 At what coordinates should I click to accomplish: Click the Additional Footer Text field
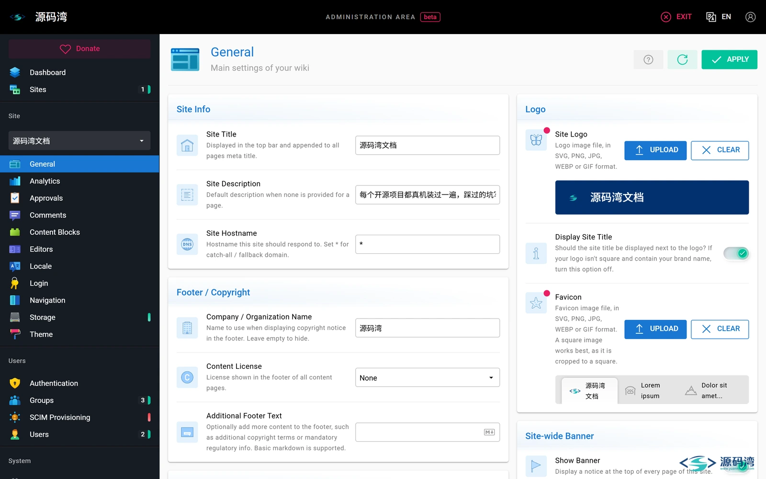coord(428,432)
